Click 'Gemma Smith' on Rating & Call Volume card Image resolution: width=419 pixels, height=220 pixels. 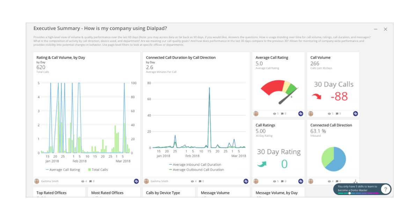[50, 181]
